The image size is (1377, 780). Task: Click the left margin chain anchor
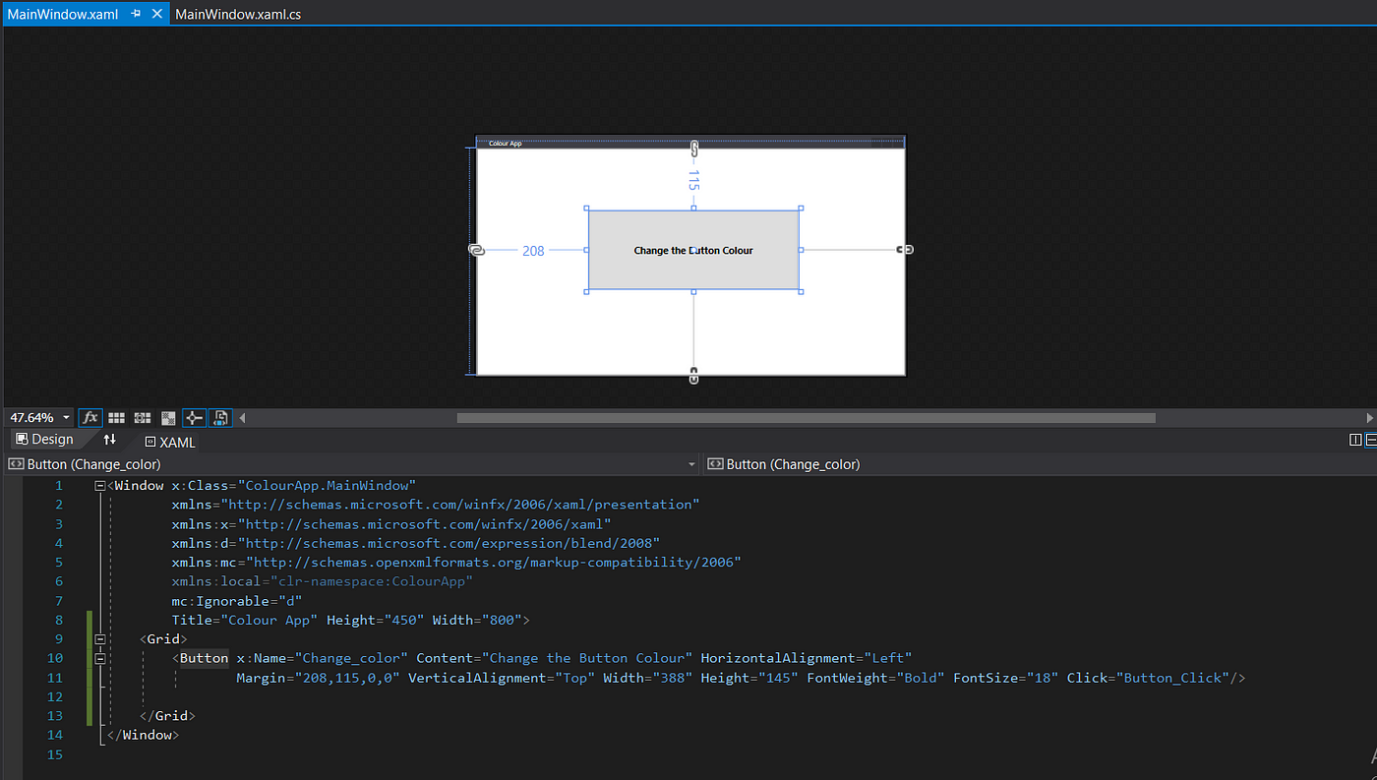coord(476,250)
